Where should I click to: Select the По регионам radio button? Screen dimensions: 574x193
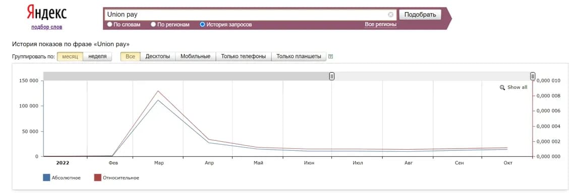(x=153, y=25)
